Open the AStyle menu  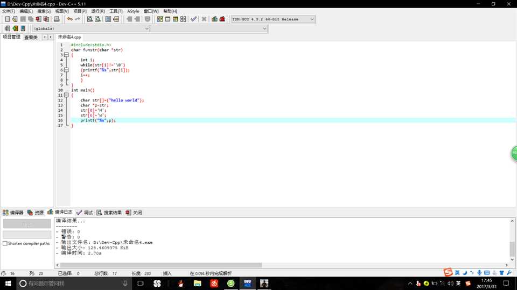pos(133,11)
